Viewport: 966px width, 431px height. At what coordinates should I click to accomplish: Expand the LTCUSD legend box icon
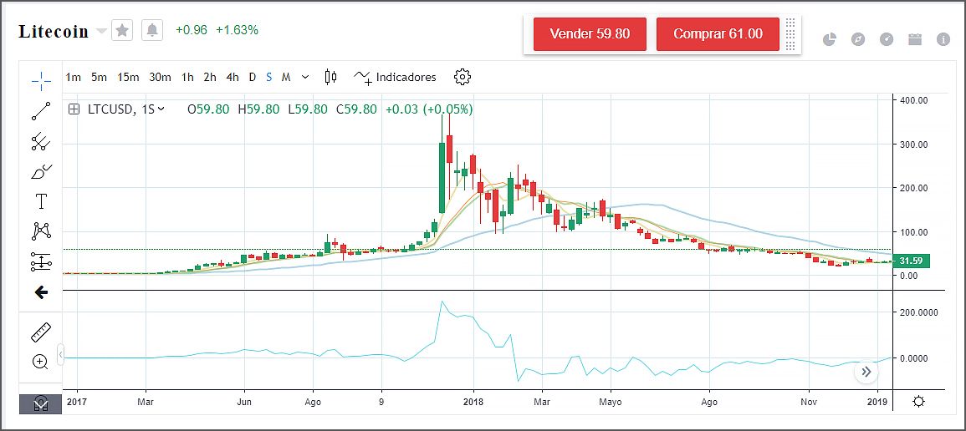74,109
